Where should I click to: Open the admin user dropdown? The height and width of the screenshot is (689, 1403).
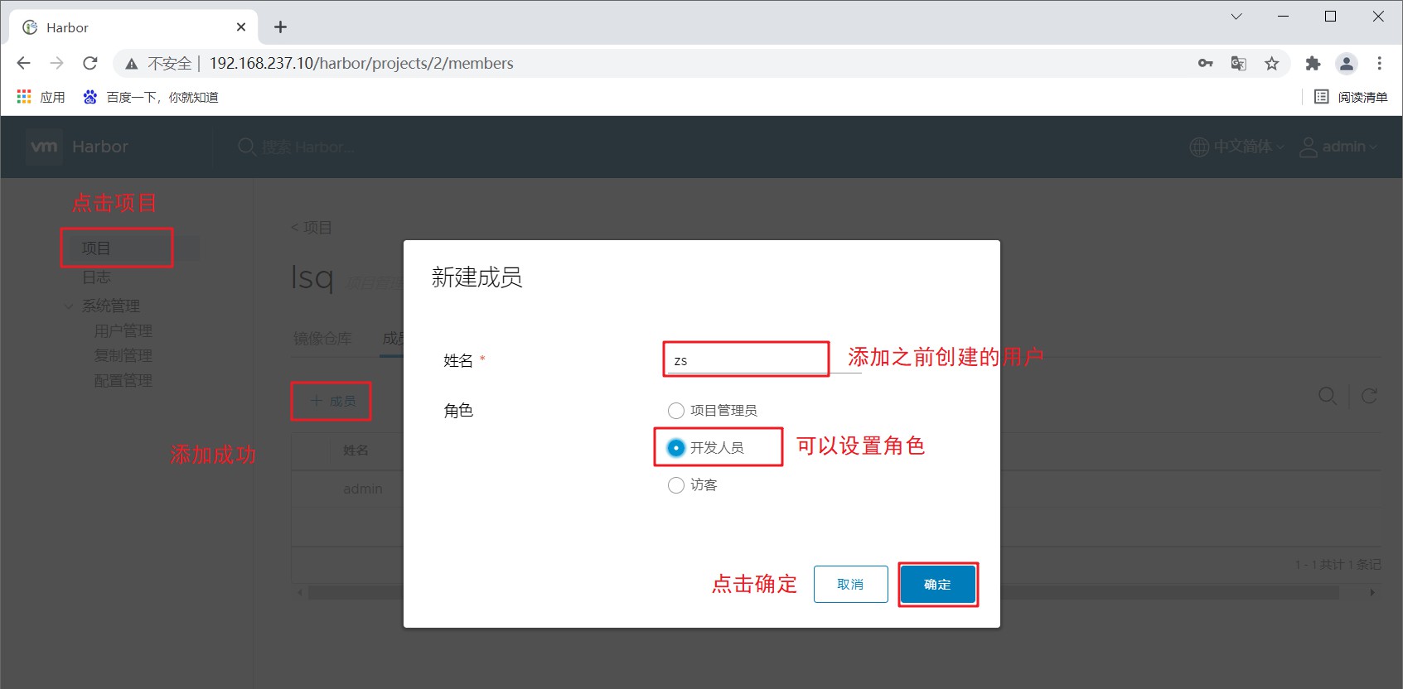(1338, 147)
